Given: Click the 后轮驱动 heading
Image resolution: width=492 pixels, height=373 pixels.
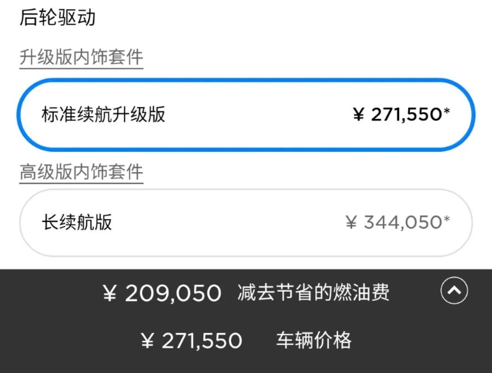Looking at the screenshot, I should point(57,18).
